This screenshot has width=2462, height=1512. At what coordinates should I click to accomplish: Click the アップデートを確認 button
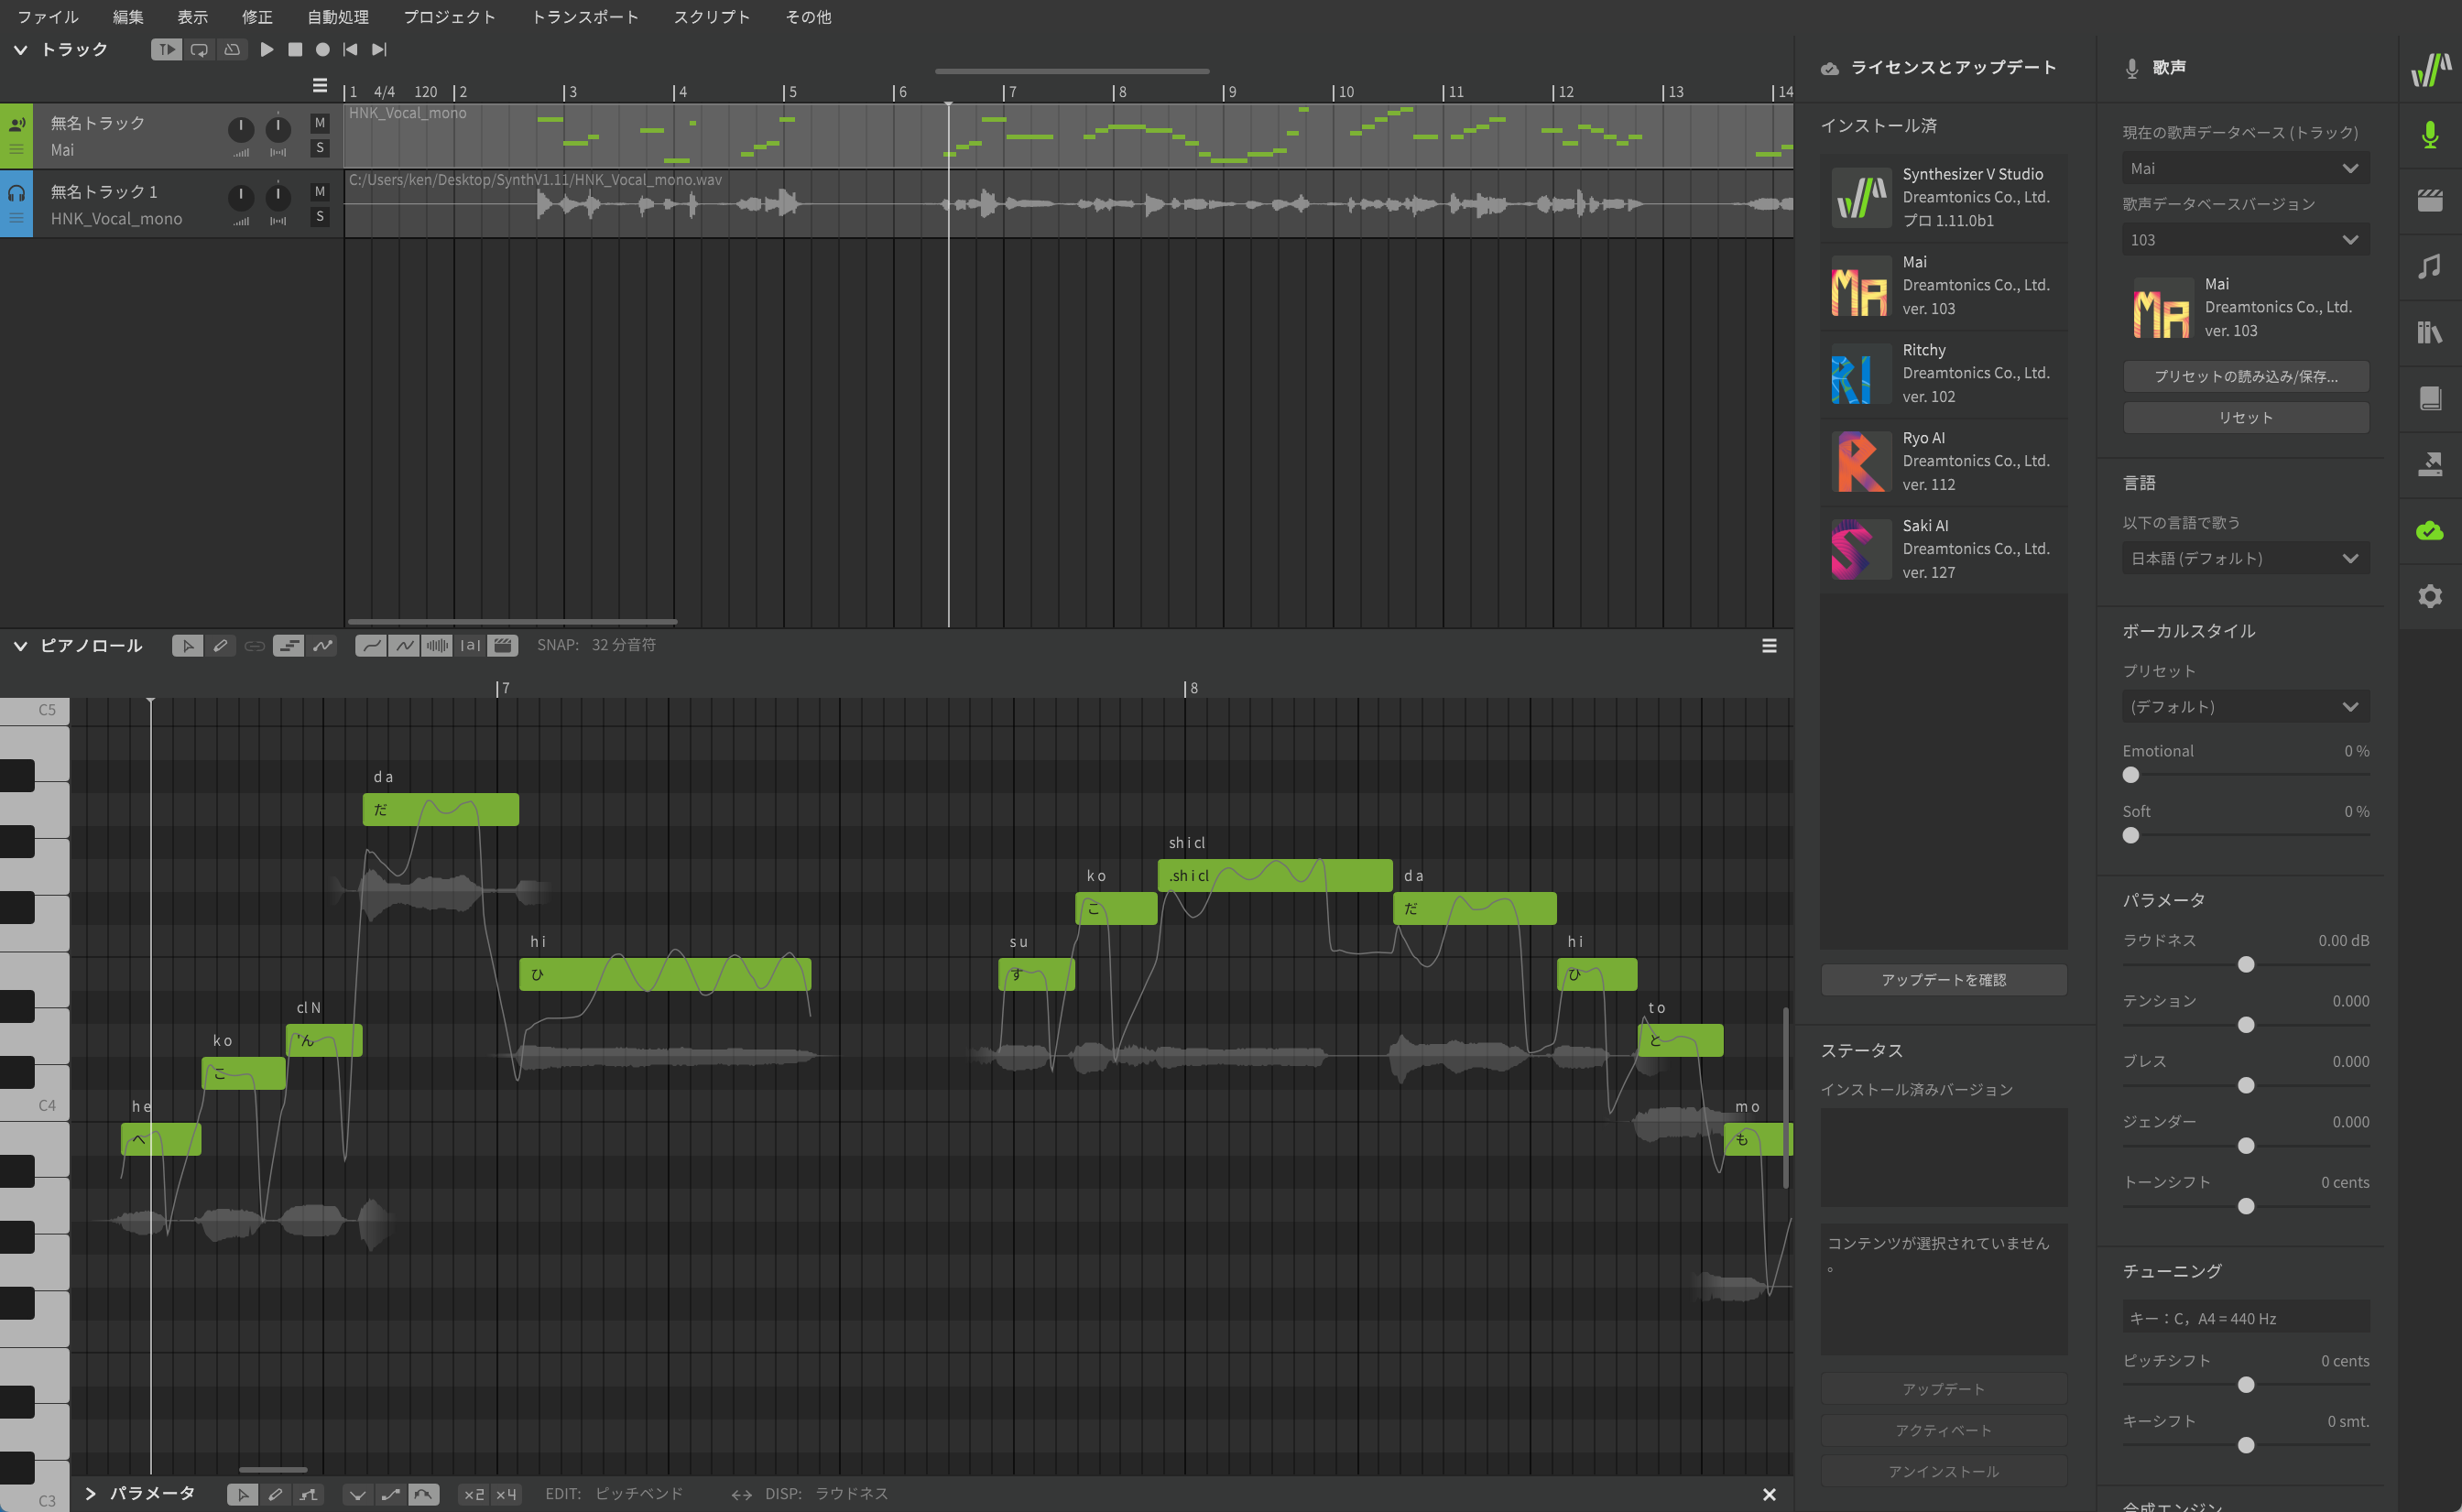(x=1942, y=980)
